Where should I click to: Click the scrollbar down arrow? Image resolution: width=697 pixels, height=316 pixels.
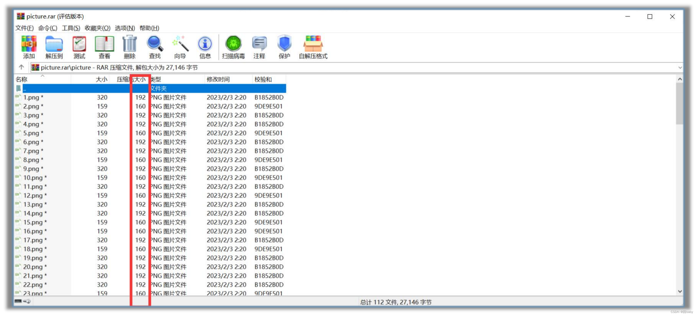coord(680,292)
